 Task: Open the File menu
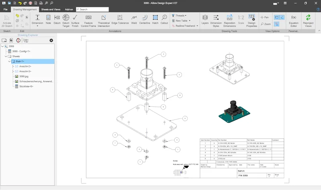point(6,9)
